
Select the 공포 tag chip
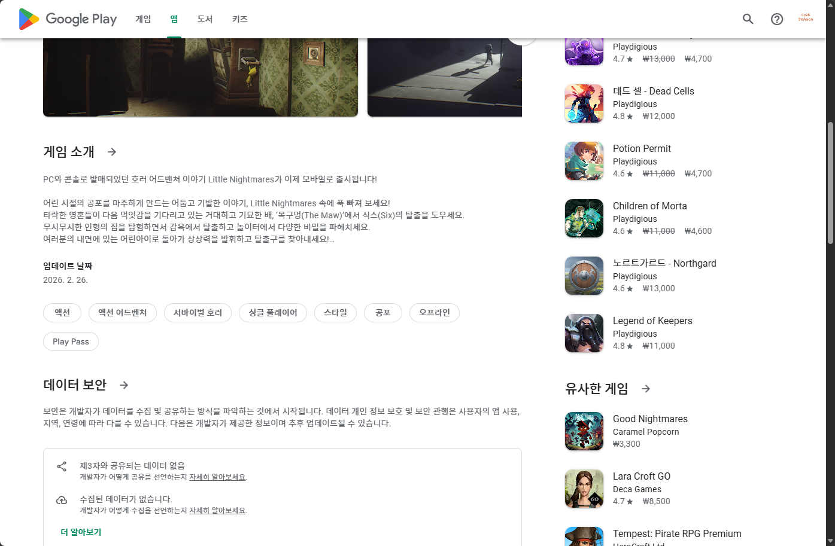click(383, 313)
